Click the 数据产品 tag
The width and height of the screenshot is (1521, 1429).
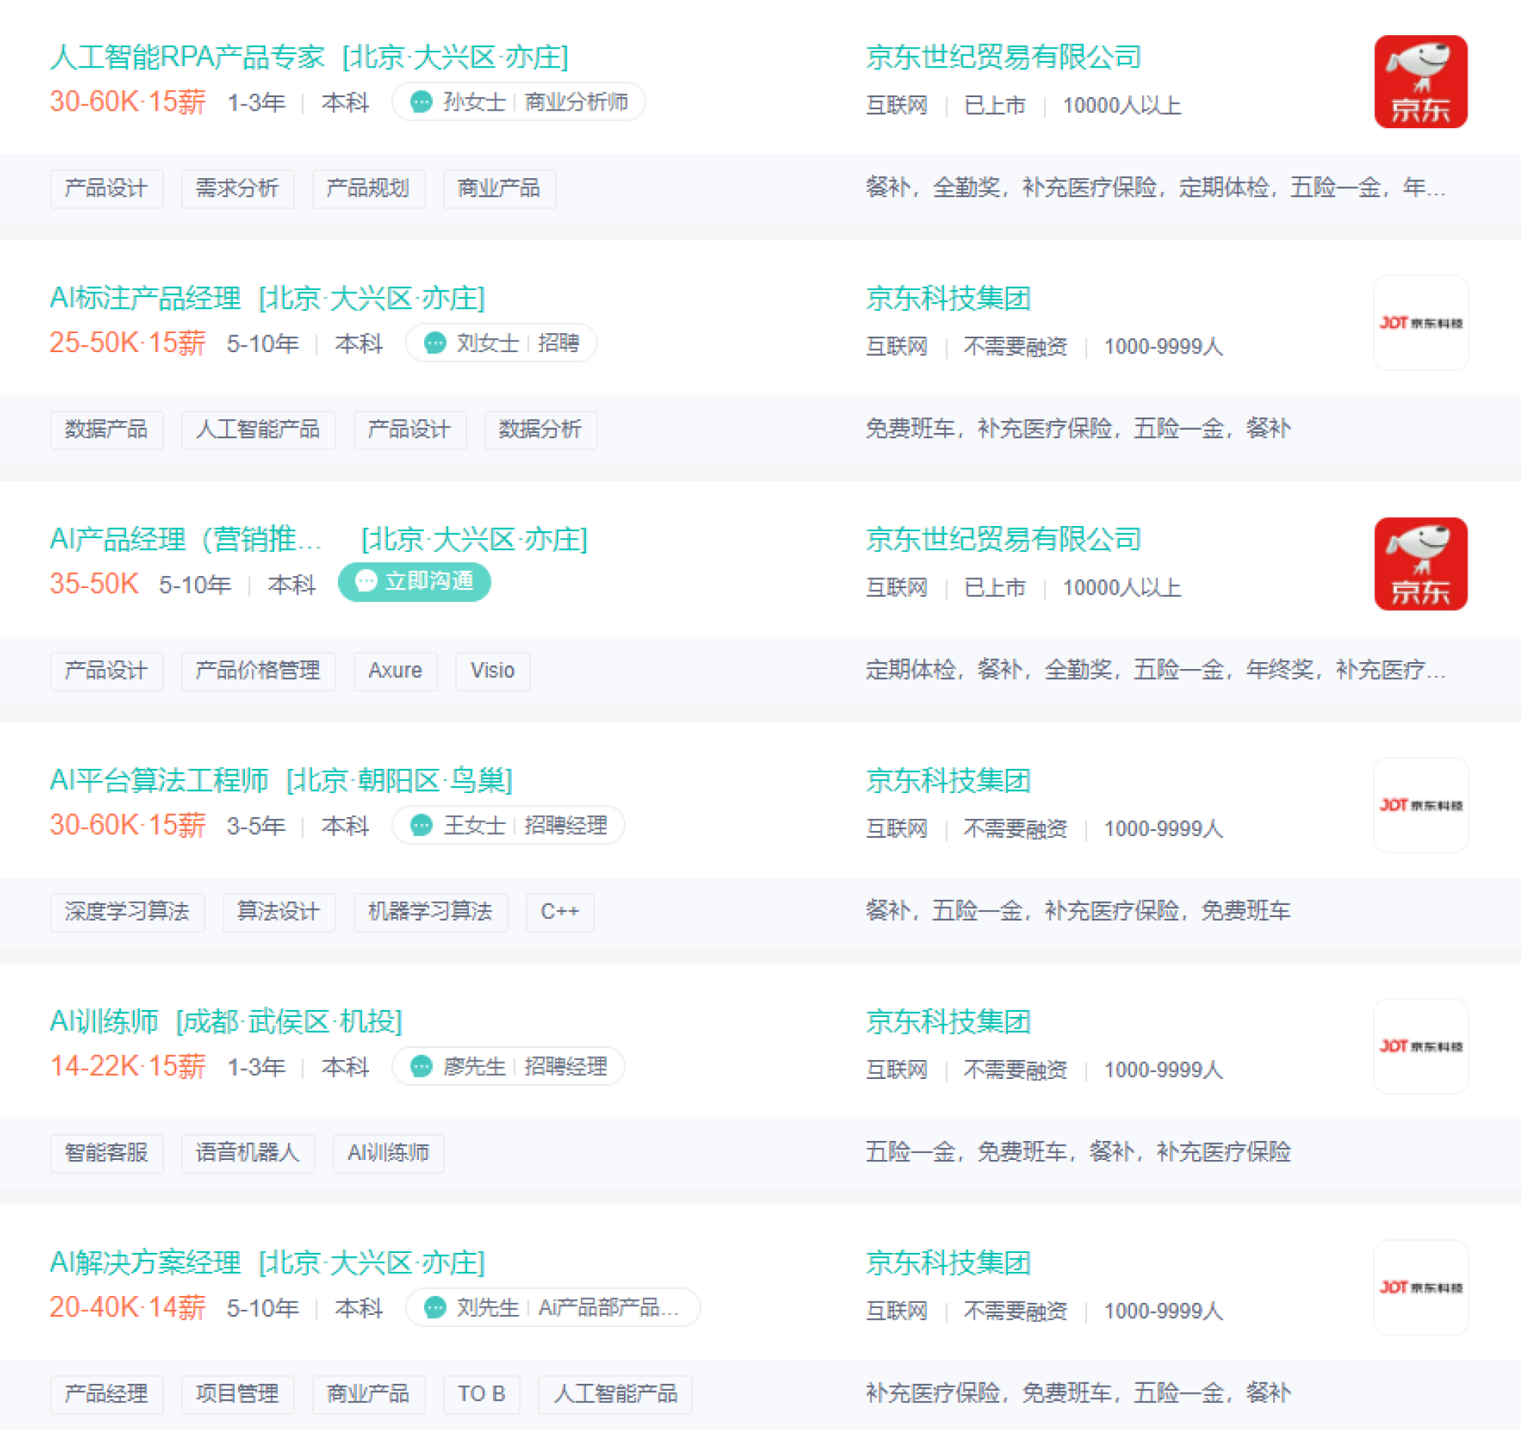tap(106, 430)
